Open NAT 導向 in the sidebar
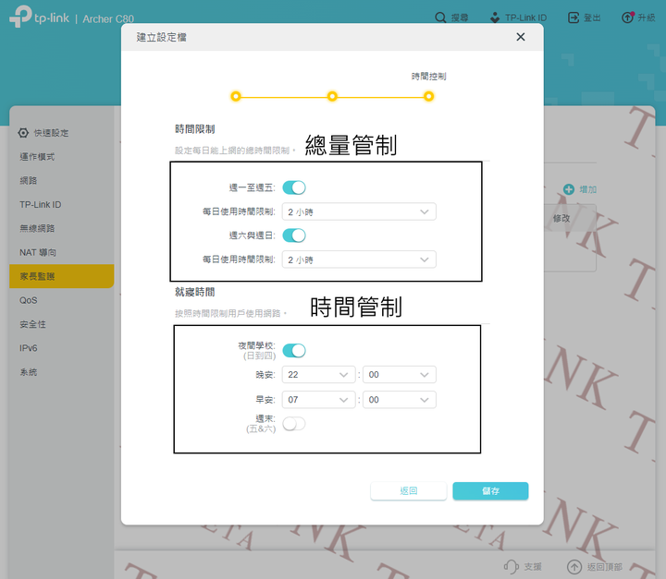666x579 pixels. point(38,252)
